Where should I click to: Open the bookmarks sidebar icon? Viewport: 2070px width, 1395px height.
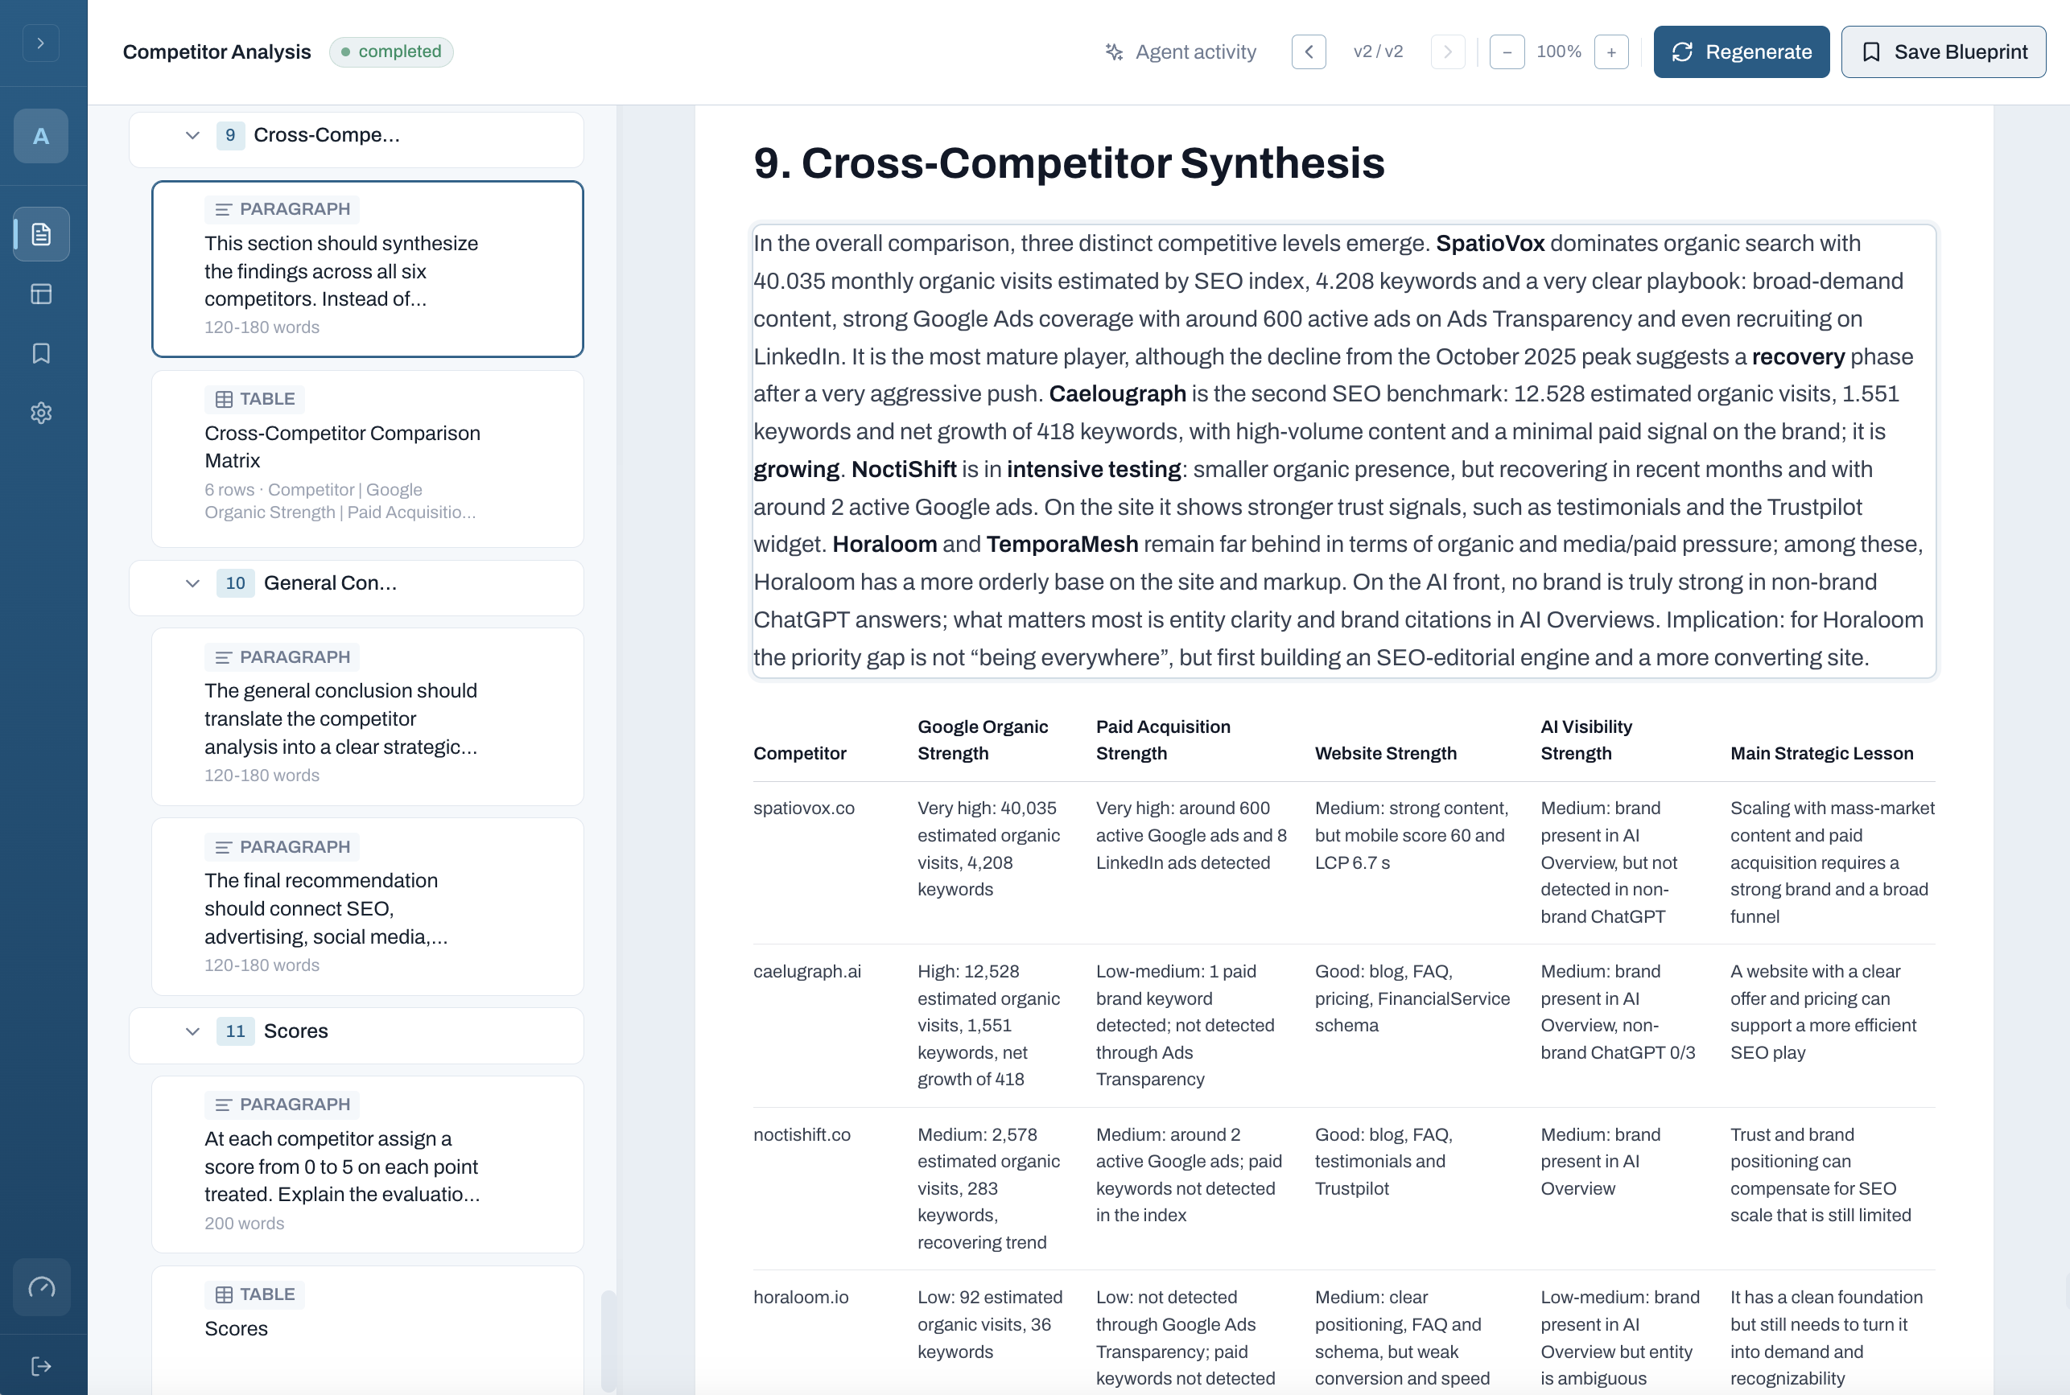point(41,353)
